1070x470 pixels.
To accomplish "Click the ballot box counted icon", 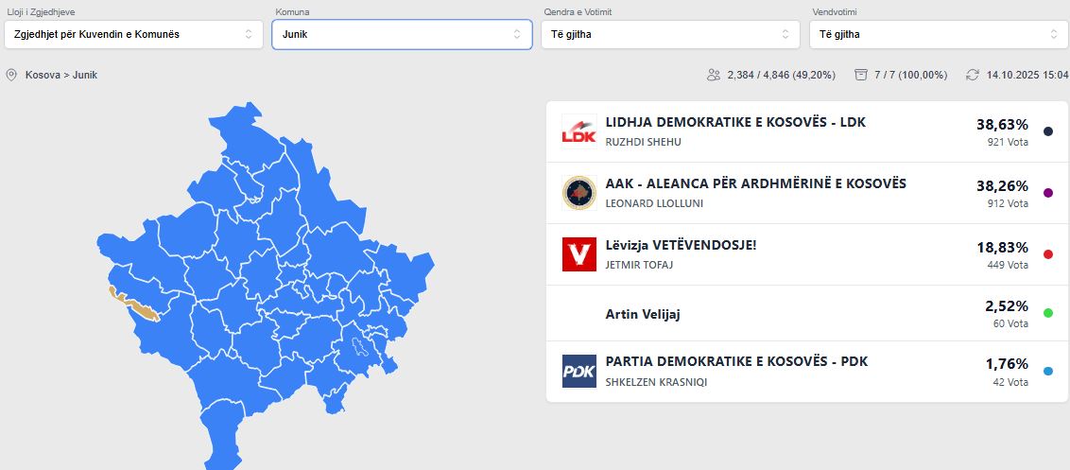I will tap(860, 75).
